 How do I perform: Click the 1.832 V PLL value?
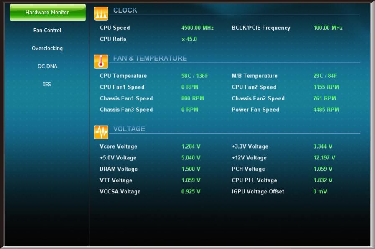tap(323, 180)
